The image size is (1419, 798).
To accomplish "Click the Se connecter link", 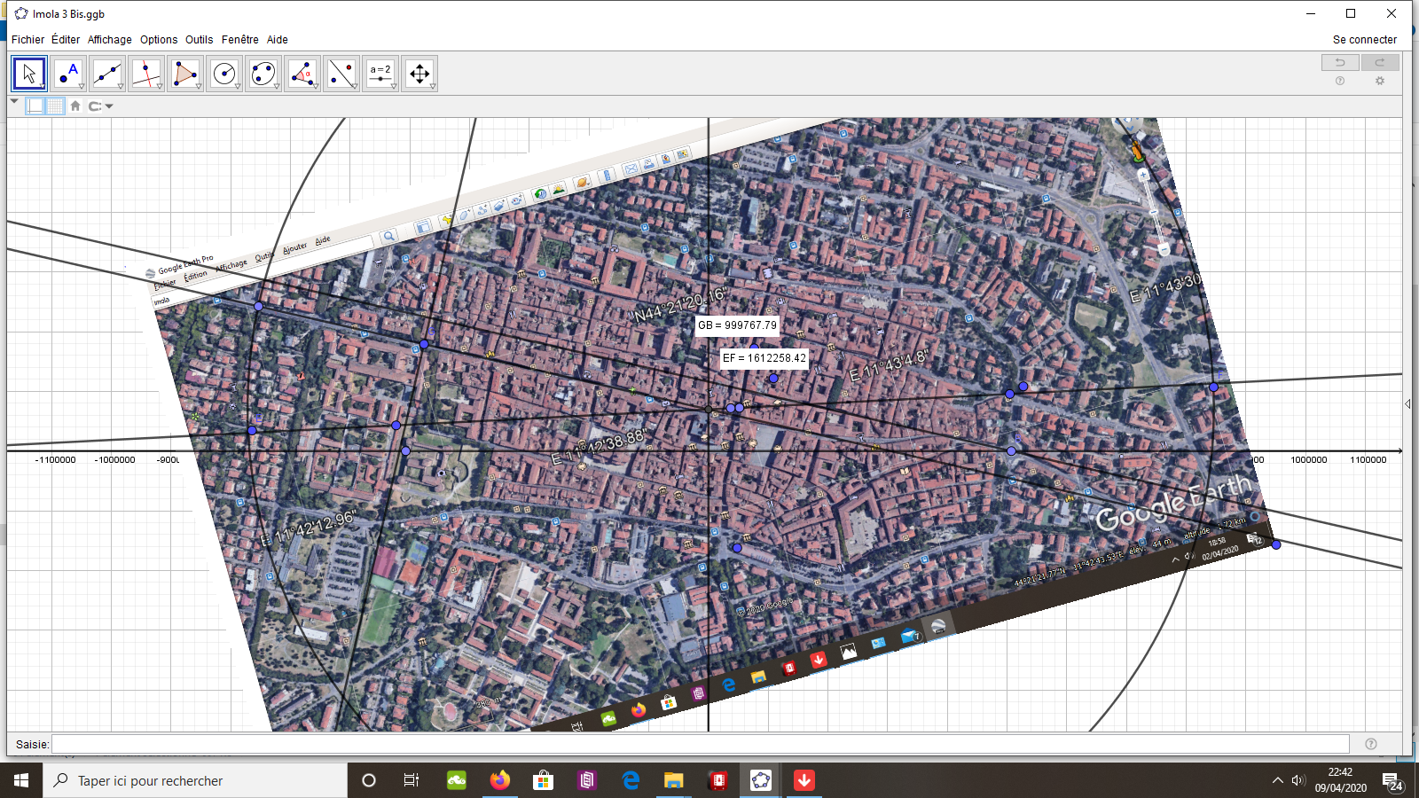I will 1364,40.
